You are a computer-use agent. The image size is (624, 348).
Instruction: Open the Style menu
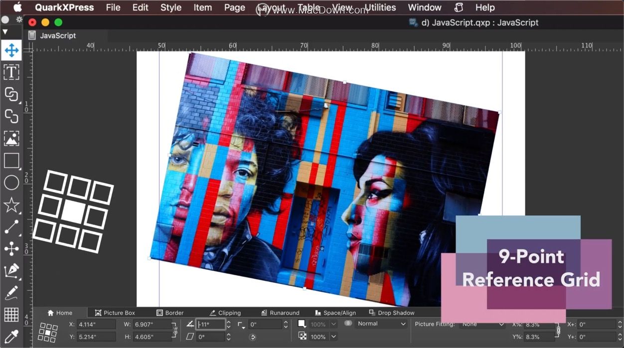click(171, 7)
